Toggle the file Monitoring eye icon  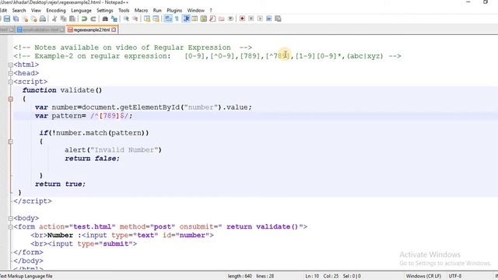coord(230,19)
